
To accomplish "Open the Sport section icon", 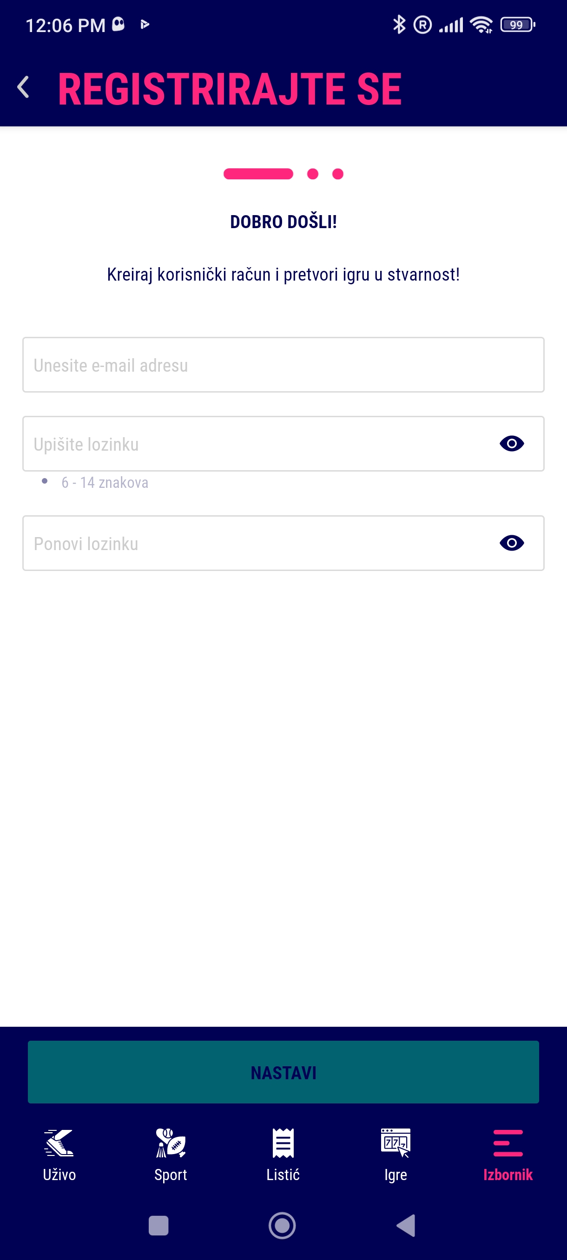I will pos(171,1142).
